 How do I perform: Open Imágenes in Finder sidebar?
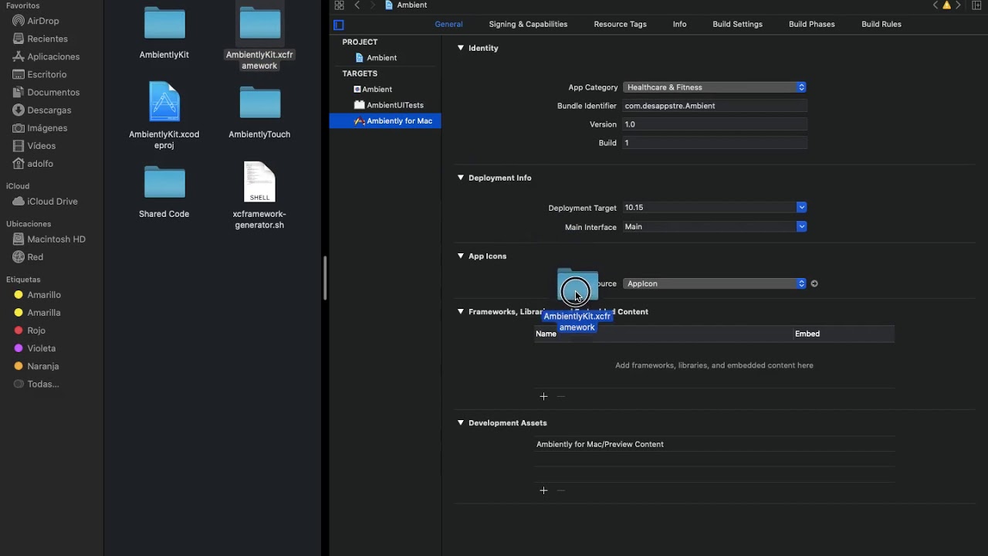(40, 127)
